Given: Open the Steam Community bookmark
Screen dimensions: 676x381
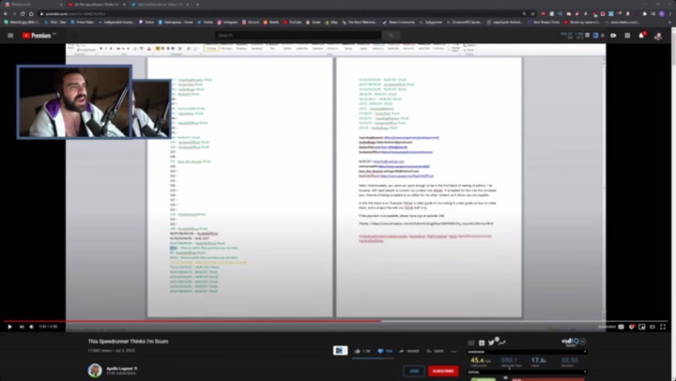Looking at the screenshot, I should (399, 22).
